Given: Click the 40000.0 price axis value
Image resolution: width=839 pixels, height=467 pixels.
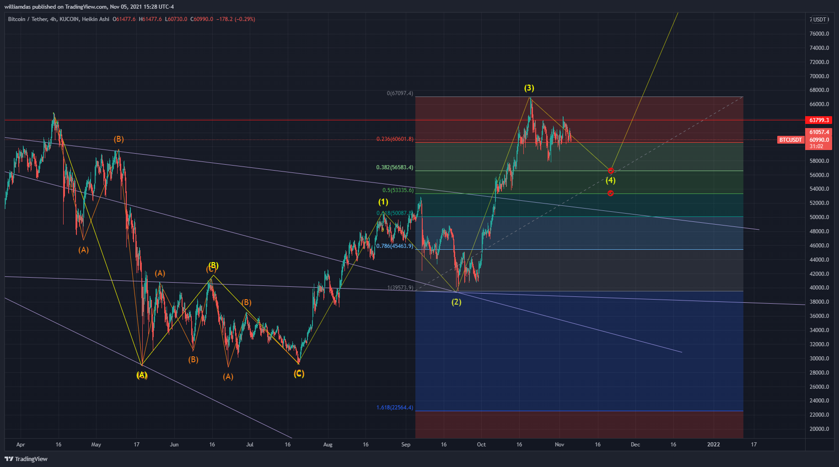Looking at the screenshot, I should point(819,288).
